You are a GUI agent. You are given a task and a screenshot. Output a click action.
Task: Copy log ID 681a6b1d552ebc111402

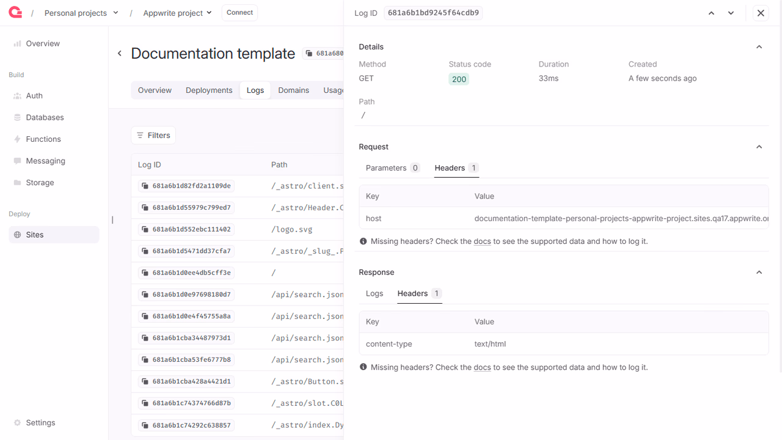point(186,229)
